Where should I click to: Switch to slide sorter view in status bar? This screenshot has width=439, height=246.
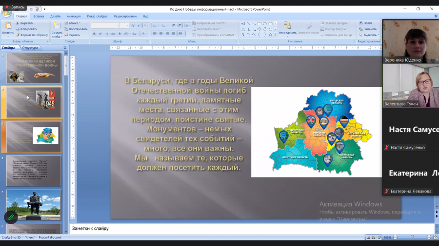pyautogui.click(x=374, y=237)
